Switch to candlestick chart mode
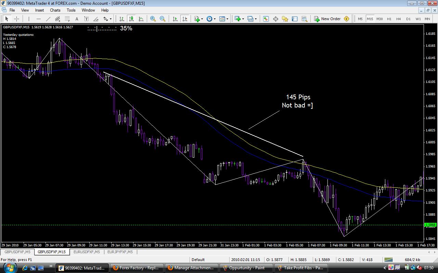The height and width of the screenshot is (273, 438). click(131, 19)
